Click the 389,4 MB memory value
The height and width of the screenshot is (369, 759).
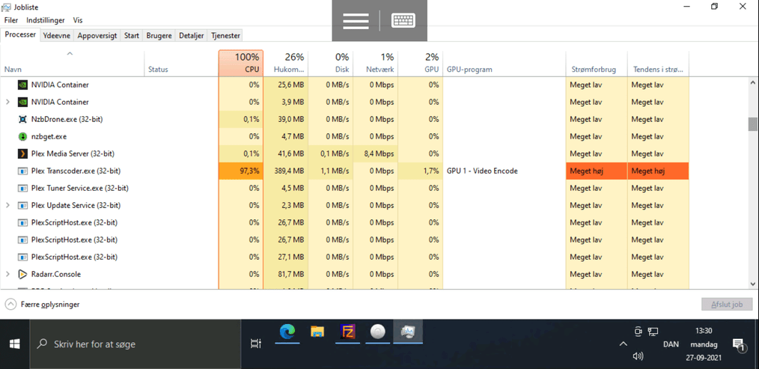pyautogui.click(x=286, y=171)
